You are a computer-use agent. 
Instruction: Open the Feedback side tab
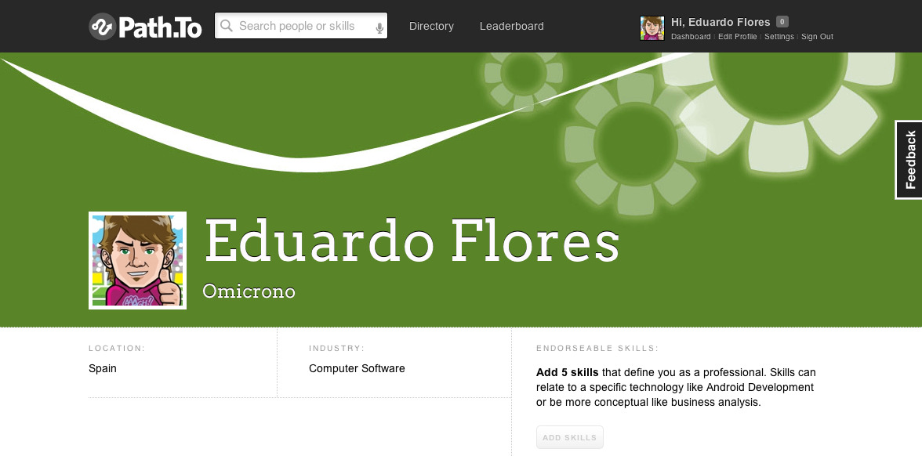(909, 160)
